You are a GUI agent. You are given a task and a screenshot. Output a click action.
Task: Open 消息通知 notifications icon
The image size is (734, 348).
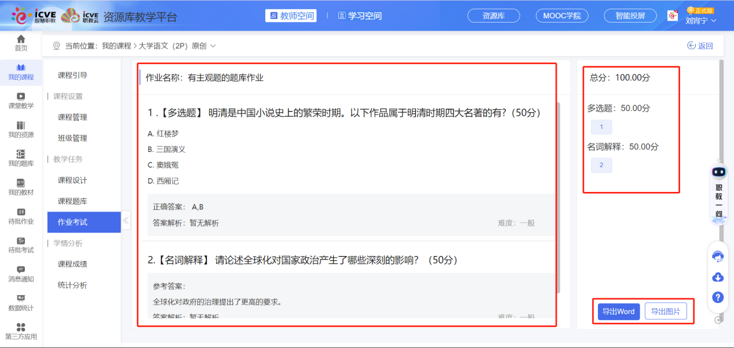[x=21, y=273]
